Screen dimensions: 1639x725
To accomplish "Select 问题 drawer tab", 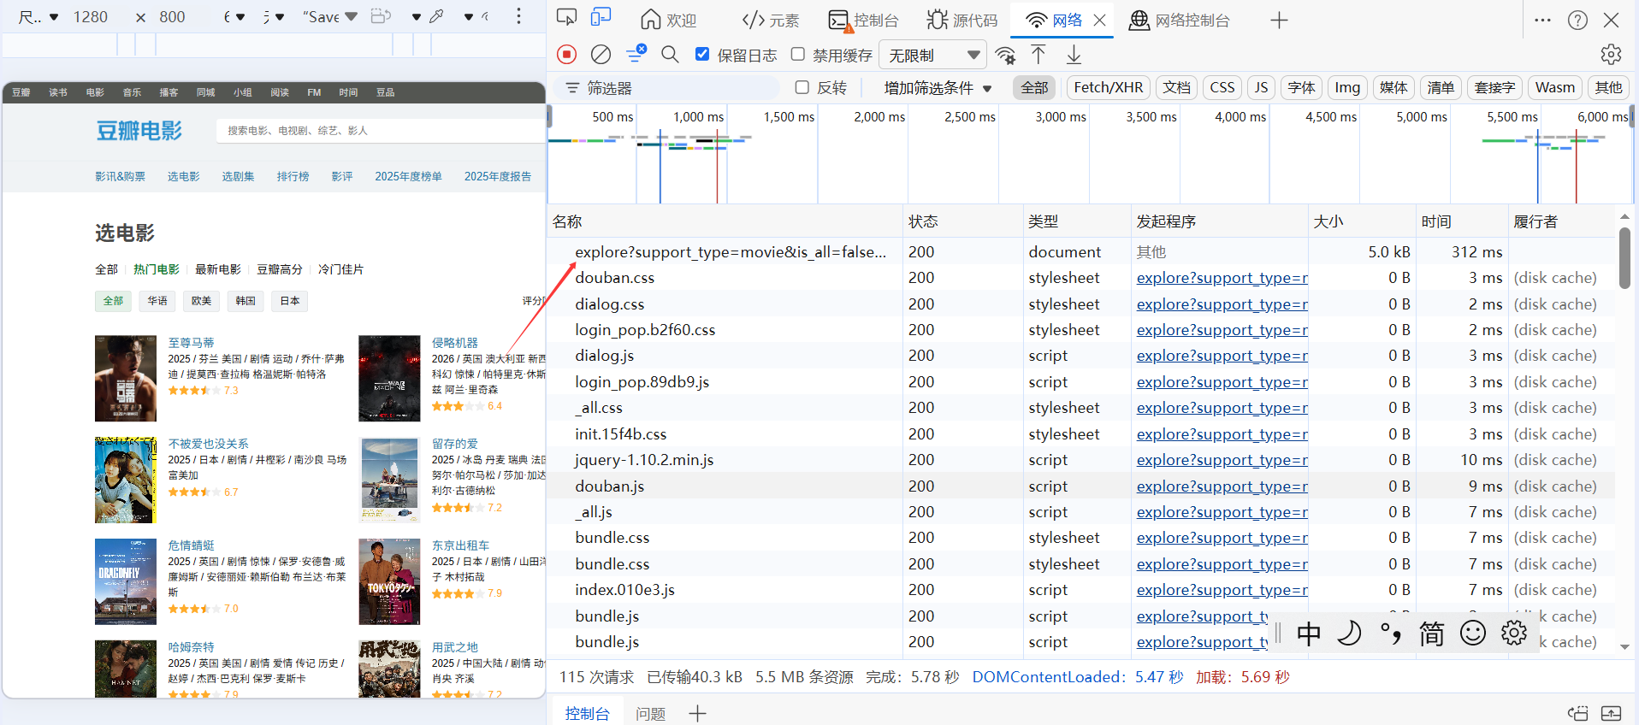I will [x=650, y=714].
